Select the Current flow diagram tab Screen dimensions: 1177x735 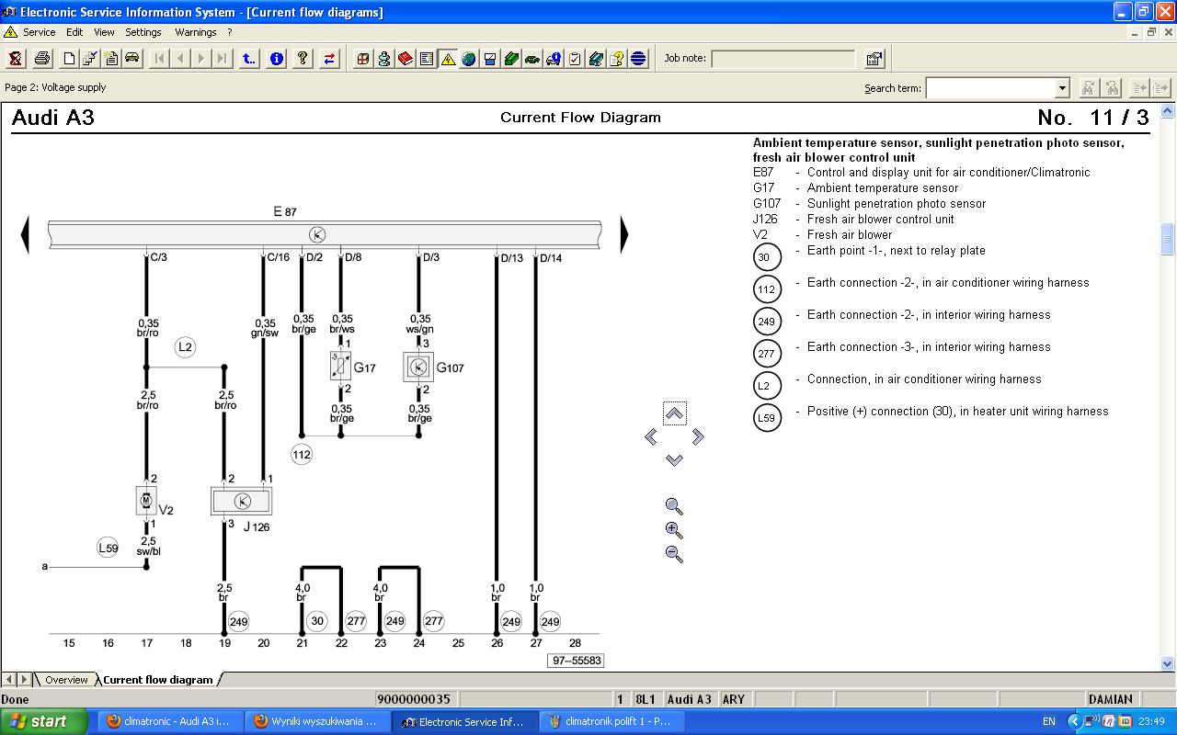[x=157, y=680]
